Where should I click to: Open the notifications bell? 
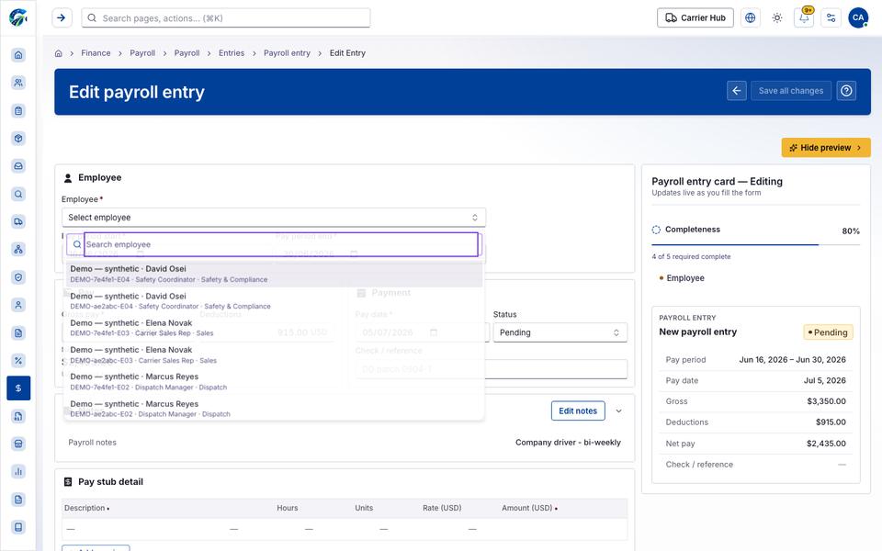coord(804,18)
